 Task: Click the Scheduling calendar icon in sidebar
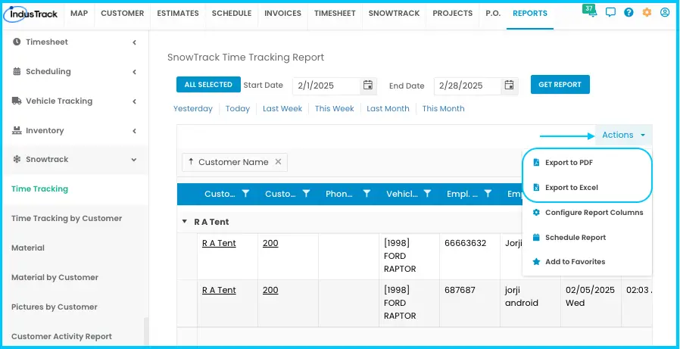coord(17,71)
